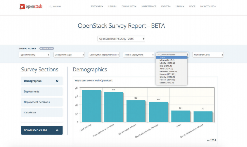Viewport: 247px width, 147px height.
Task: Open the Type of Deployment filter
Action: pos(139,55)
